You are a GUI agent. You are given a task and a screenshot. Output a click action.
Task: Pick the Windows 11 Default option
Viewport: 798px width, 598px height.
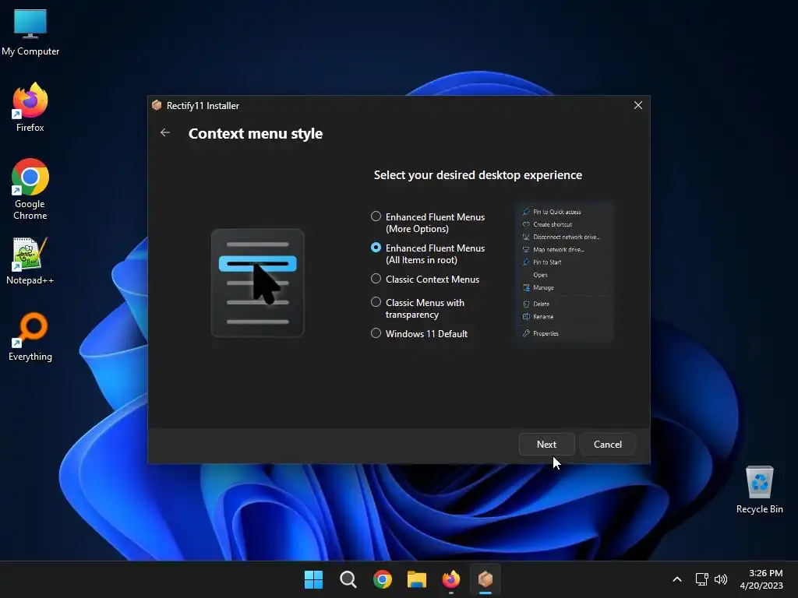pos(418,333)
